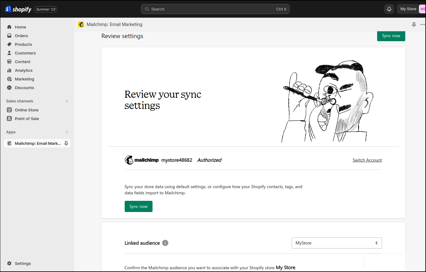
Task: Click into the Search field
Action: [215, 9]
